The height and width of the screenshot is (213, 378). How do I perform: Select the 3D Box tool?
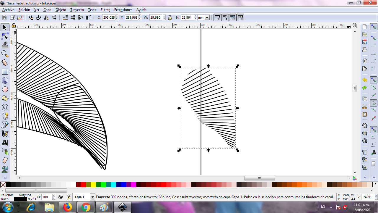(x=5, y=80)
